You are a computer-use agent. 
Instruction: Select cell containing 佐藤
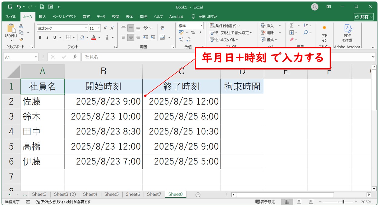42,102
